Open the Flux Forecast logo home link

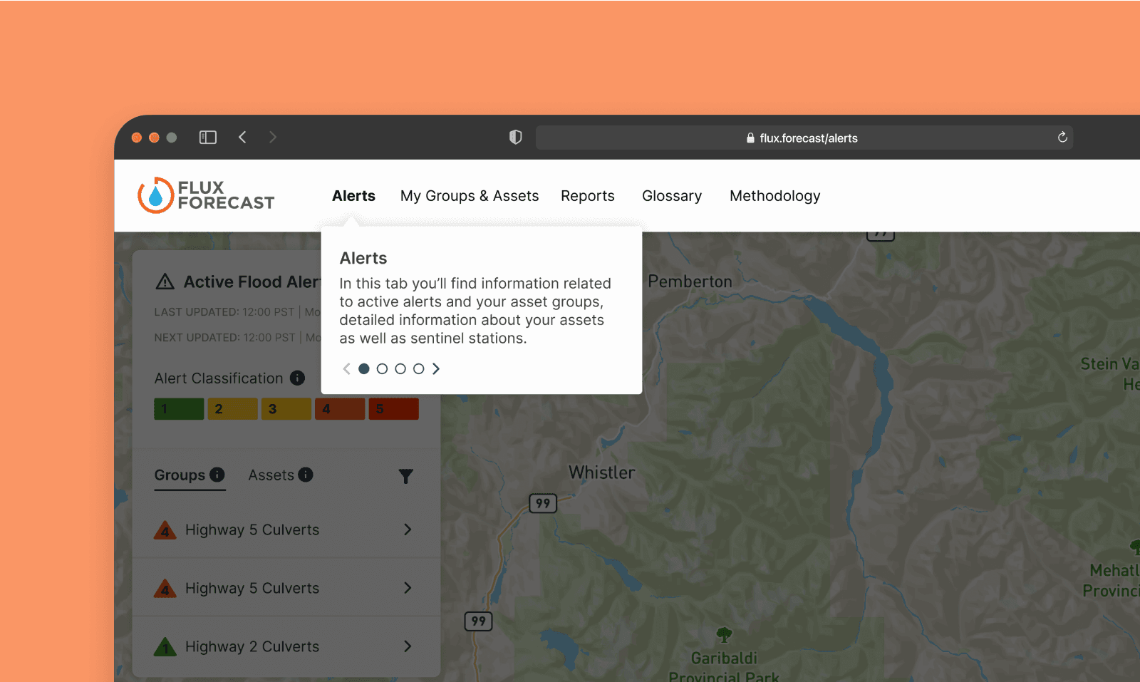coord(206,195)
